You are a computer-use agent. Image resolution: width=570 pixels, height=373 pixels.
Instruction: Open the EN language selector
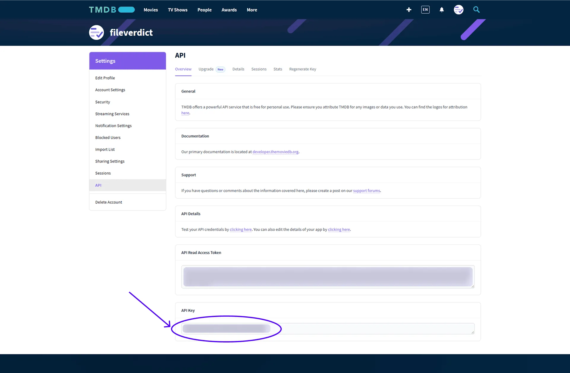click(x=425, y=10)
